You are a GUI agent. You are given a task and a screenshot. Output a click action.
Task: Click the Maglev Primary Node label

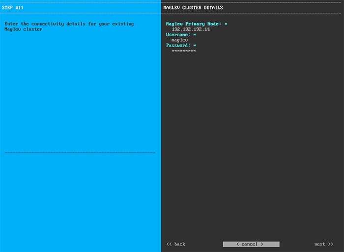coord(194,24)
